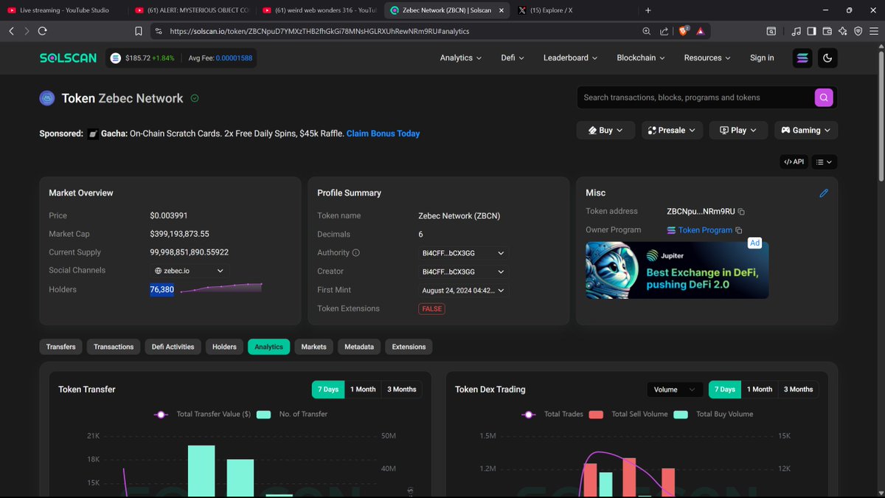The height and width of the screenshot is (498, 885).
Task: Bookmark this page with the bookmark icon
Action: click(x=138, y=31)
